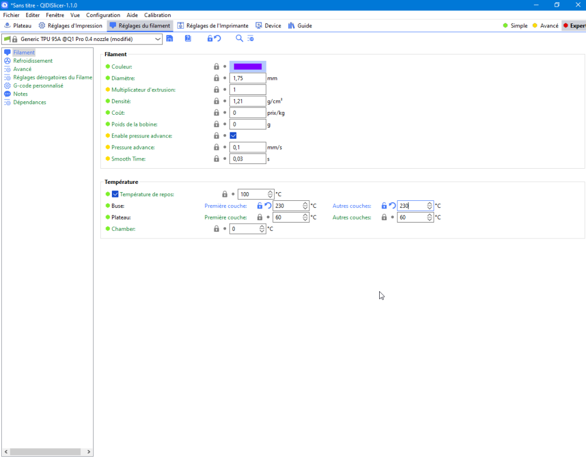The image size is (586, 458).
Task: Open the search settings magnifier icon
Action: (x=239, y=39)
